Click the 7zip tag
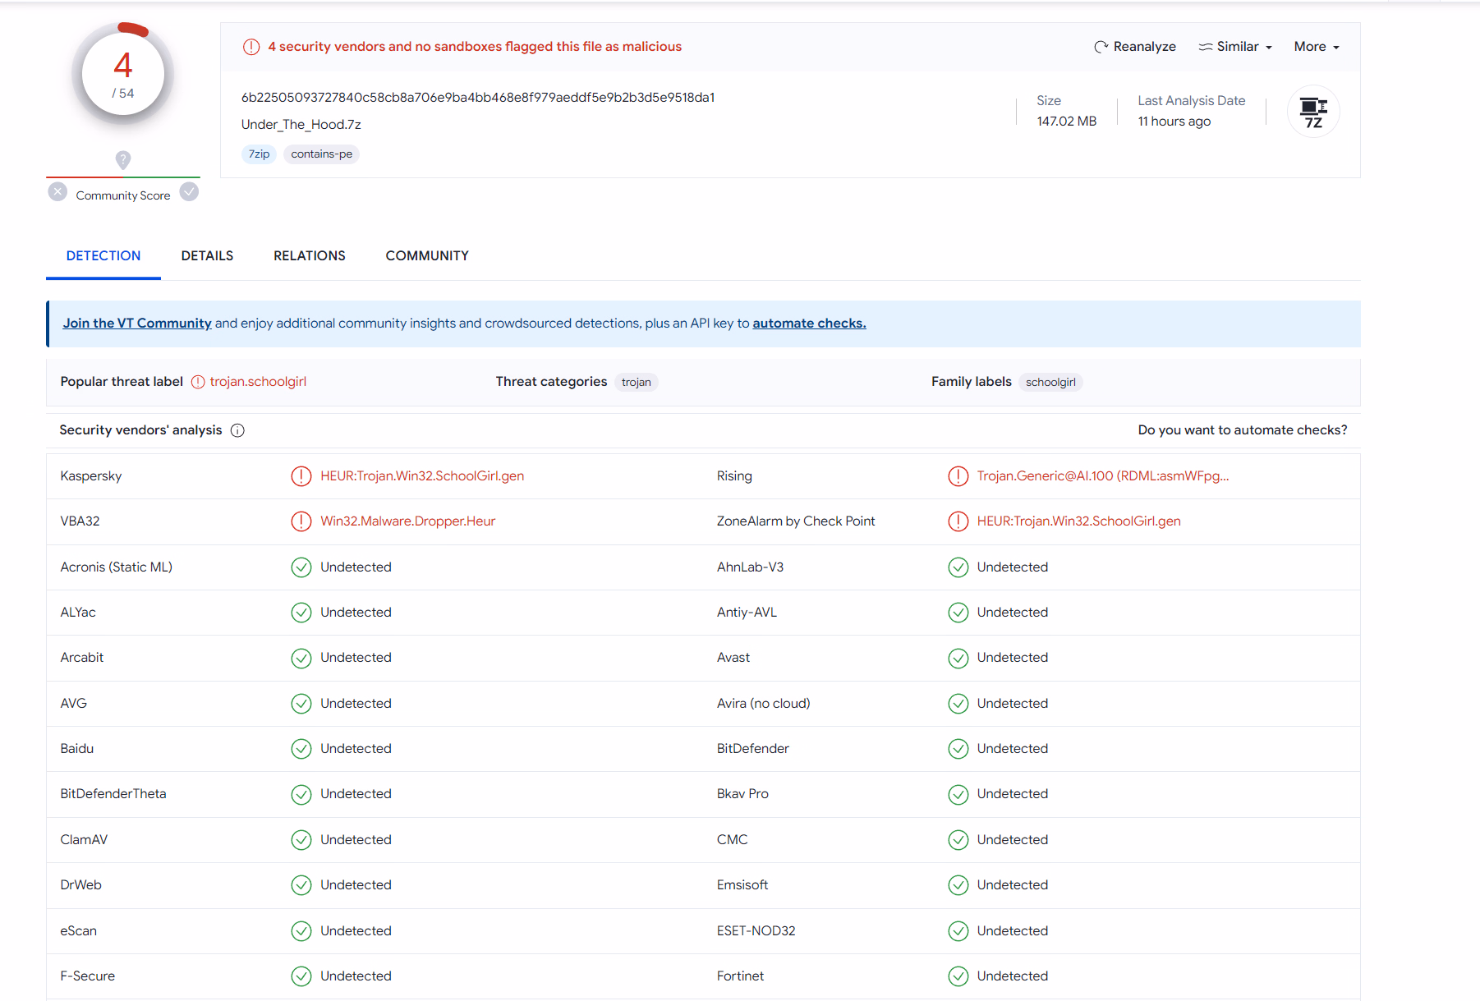Viewport: 1480px width, 1001px height. pos(259,154)
